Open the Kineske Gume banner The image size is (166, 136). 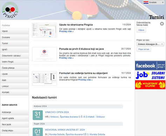[x=150, y=85]
